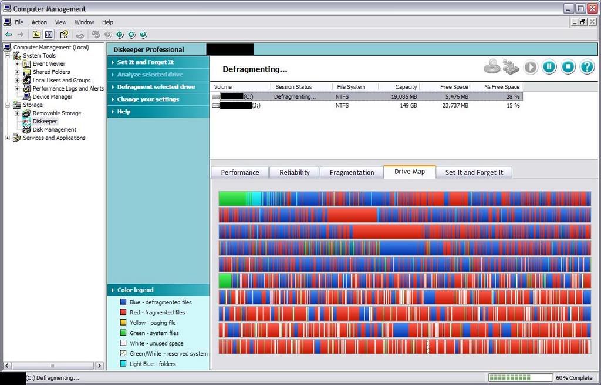Screen dimensions: 601x385
Task: Open the Action menu
Action: click(39, 22)
